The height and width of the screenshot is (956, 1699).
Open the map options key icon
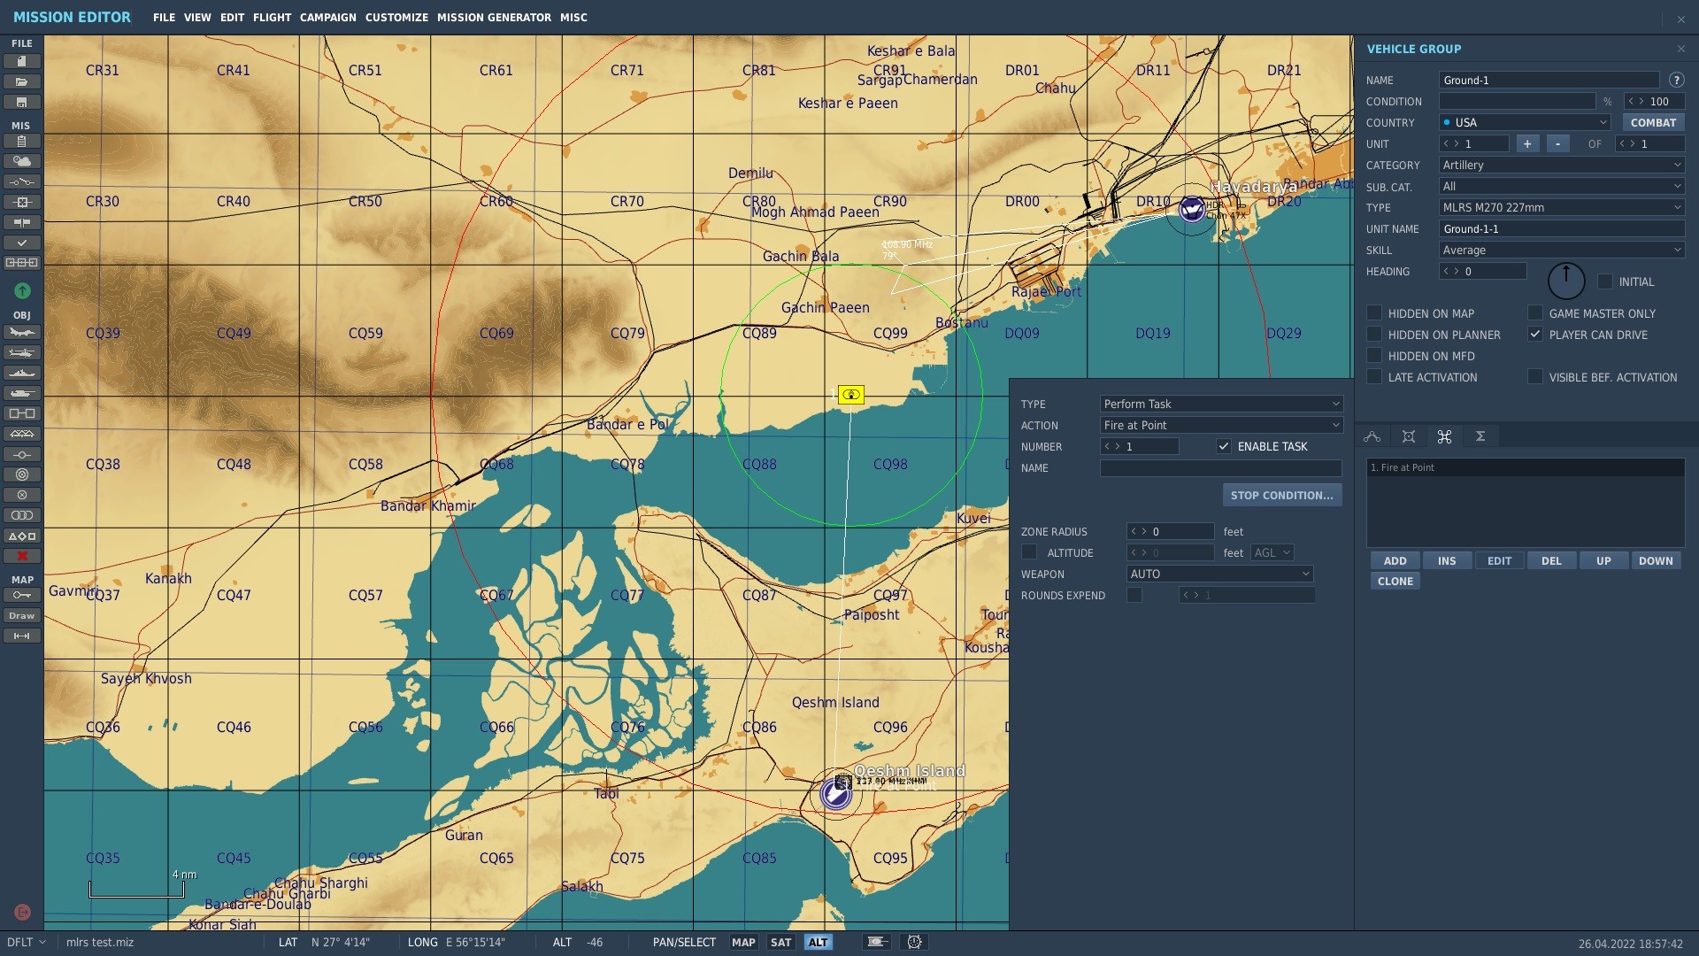[x=22, y=595]
